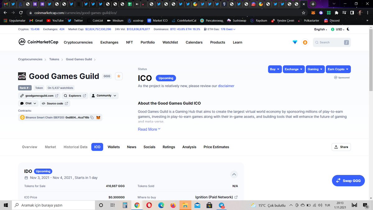Screen dimensions: 373x210
Task: Select the Price Estimates tab
Action: [x=216, y=147]
